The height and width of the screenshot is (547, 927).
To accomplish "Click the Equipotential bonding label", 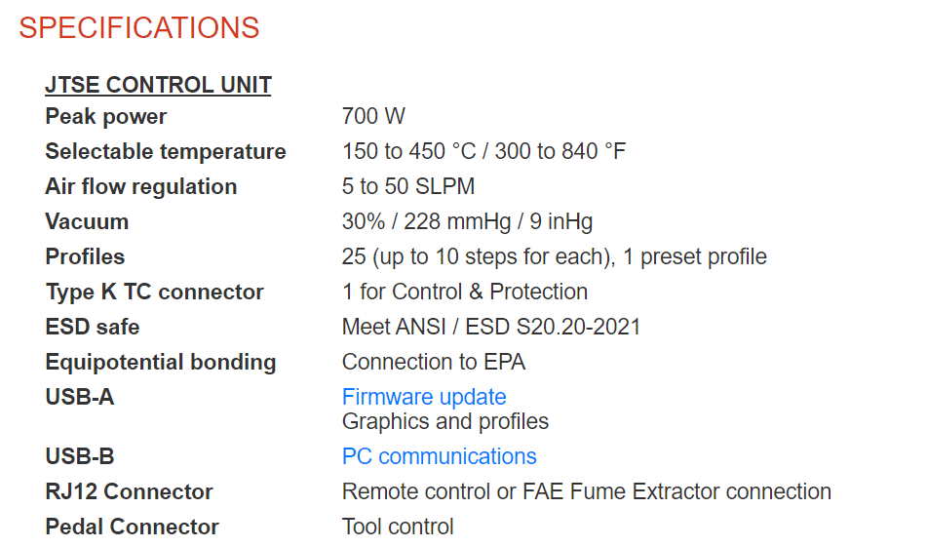I will tap(161, 363).
